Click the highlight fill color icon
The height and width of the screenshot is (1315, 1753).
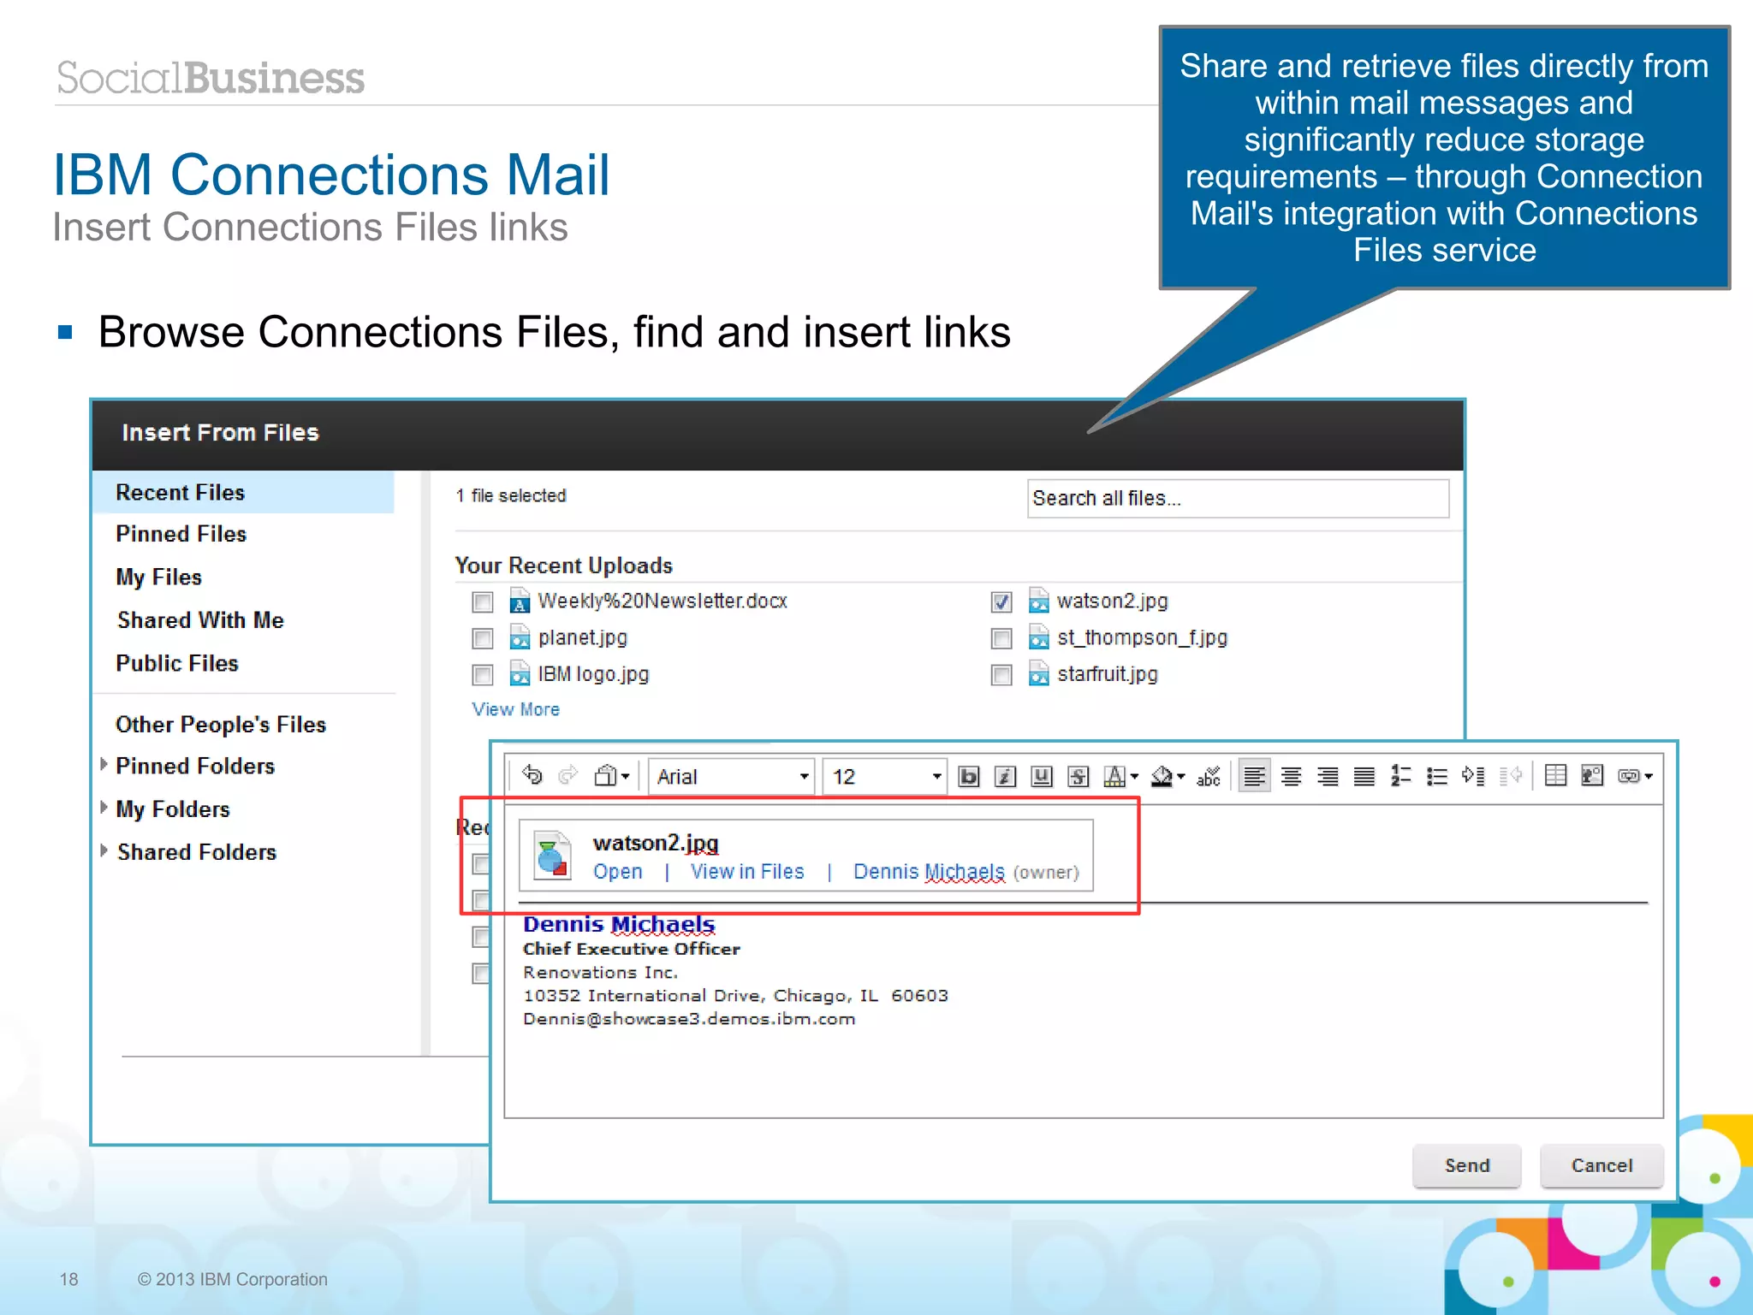(x=1162, y=776)
